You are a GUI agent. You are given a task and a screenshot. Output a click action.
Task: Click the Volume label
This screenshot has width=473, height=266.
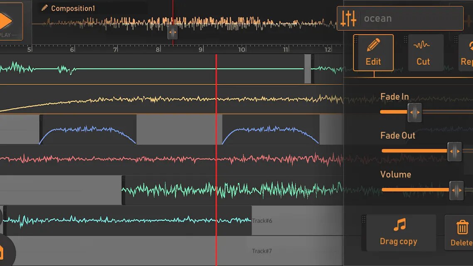(x=395, y=175)
